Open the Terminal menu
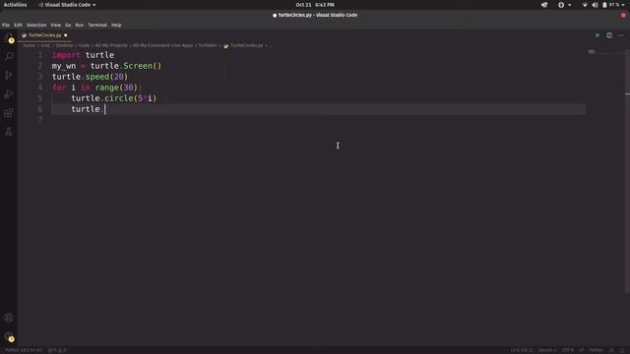The height and width of the screenshot is (354, 630). click(97, 25)
